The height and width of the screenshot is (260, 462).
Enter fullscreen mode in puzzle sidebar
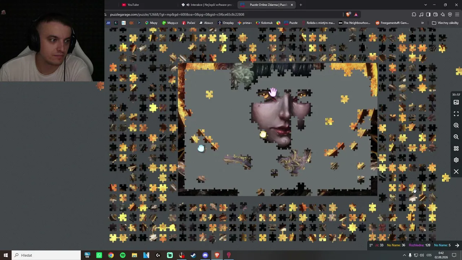tap(456, 114)
